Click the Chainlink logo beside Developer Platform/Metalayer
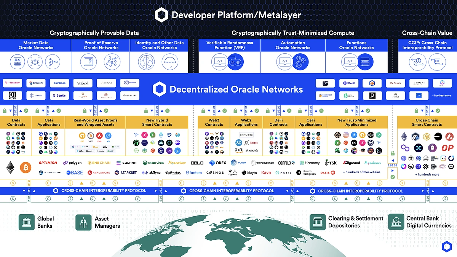Viewport: 457px width, 257px height. click(x=161, y=15)
